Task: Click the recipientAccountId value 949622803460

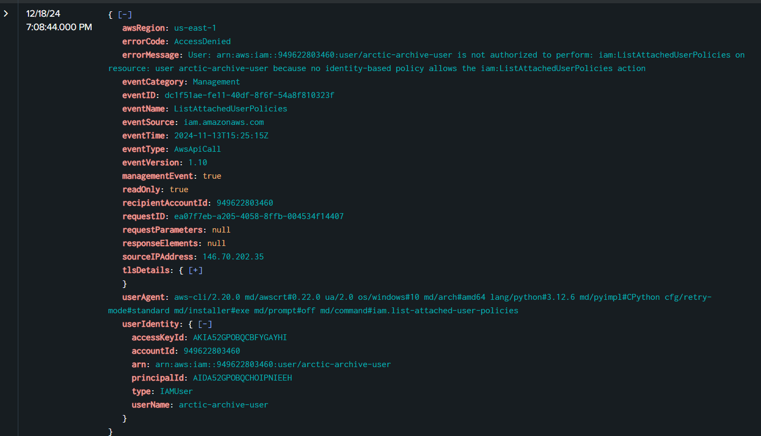Action: [x=245, y=203]
